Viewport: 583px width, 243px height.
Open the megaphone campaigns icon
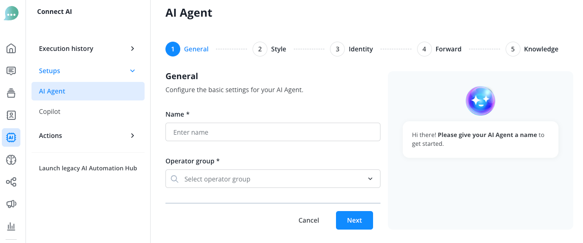(x=11, y=204)
